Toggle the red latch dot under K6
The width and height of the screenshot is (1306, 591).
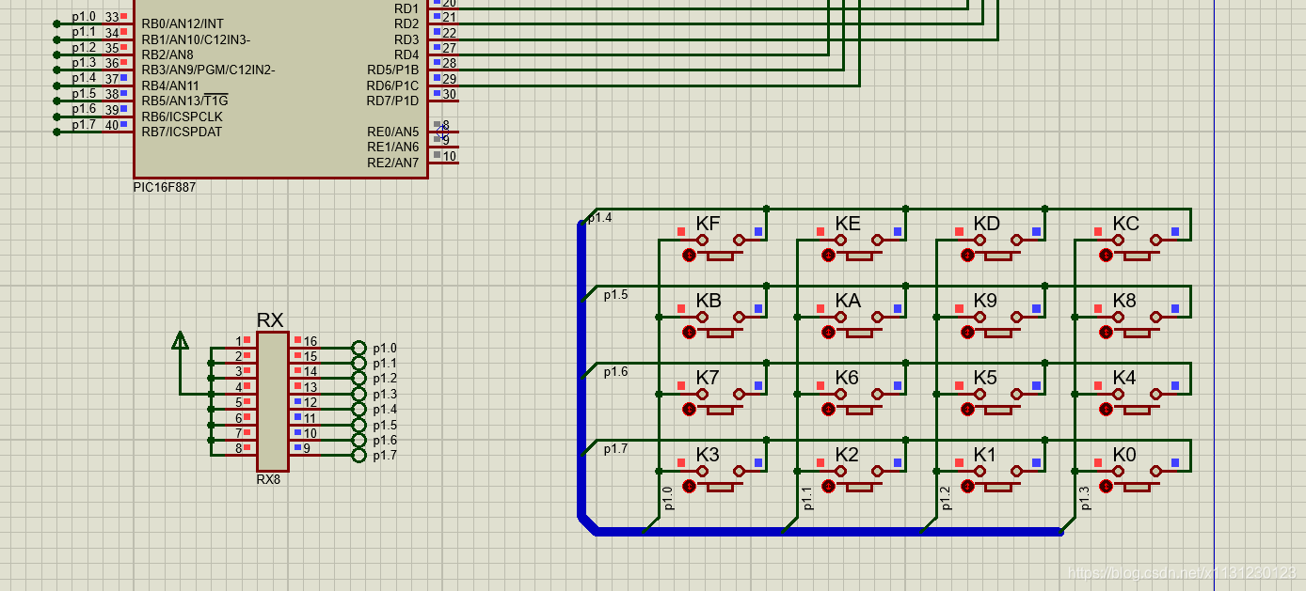(x=828, y=410)
